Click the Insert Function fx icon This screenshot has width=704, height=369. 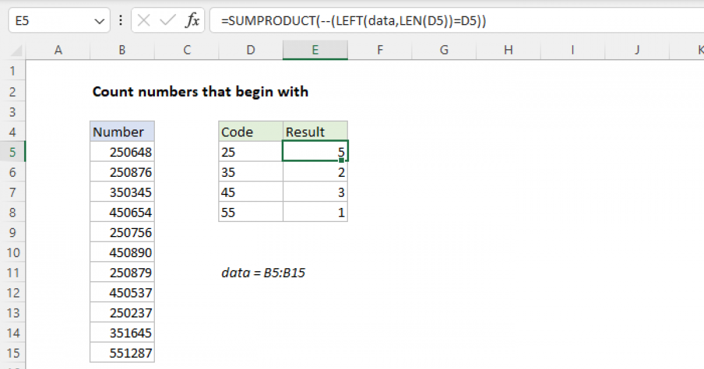(192, 21)
